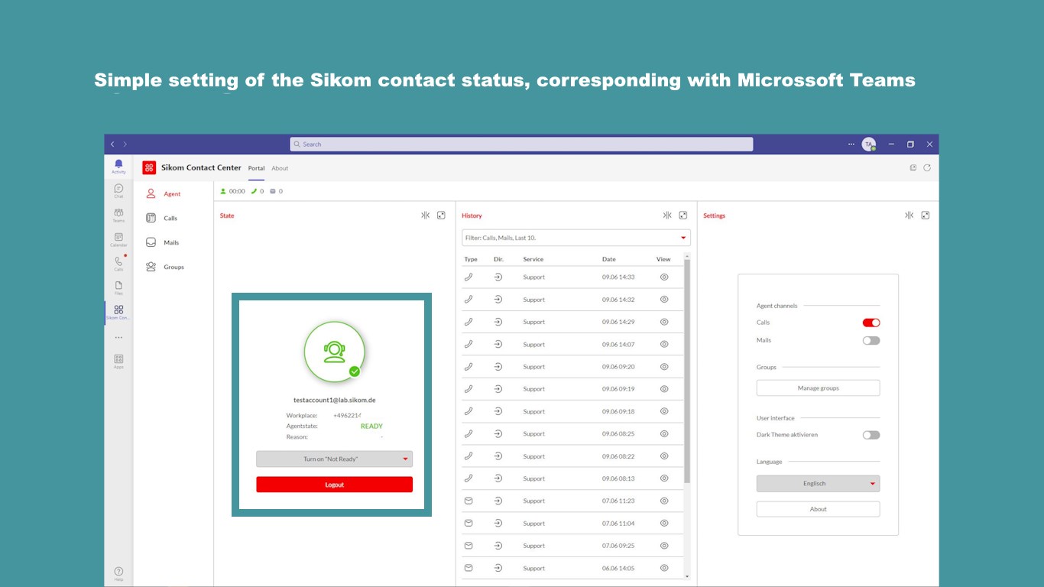Maximize the Settings panel
The height and width of the screenshot is (587, 1044).
[926, 216]
